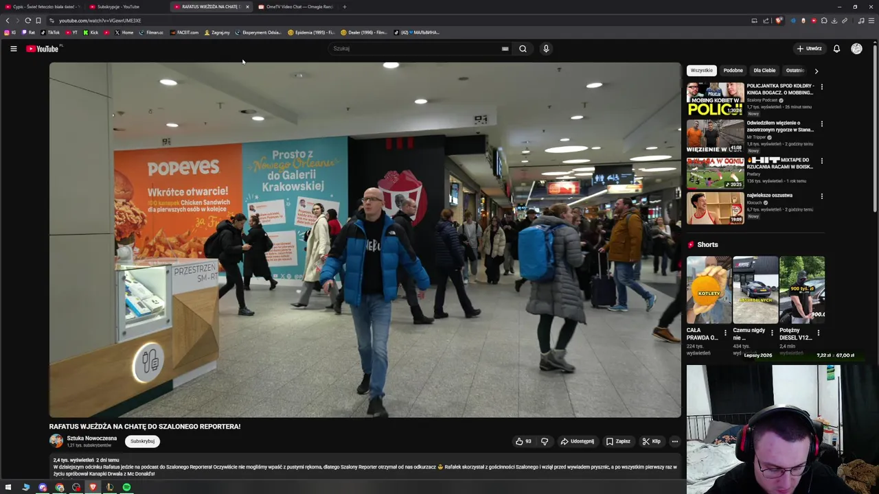This screenshot has width=879, height=494.
Task: Open options for the CAŁA PRAWDA short
Action: click(x=725, y=333)
